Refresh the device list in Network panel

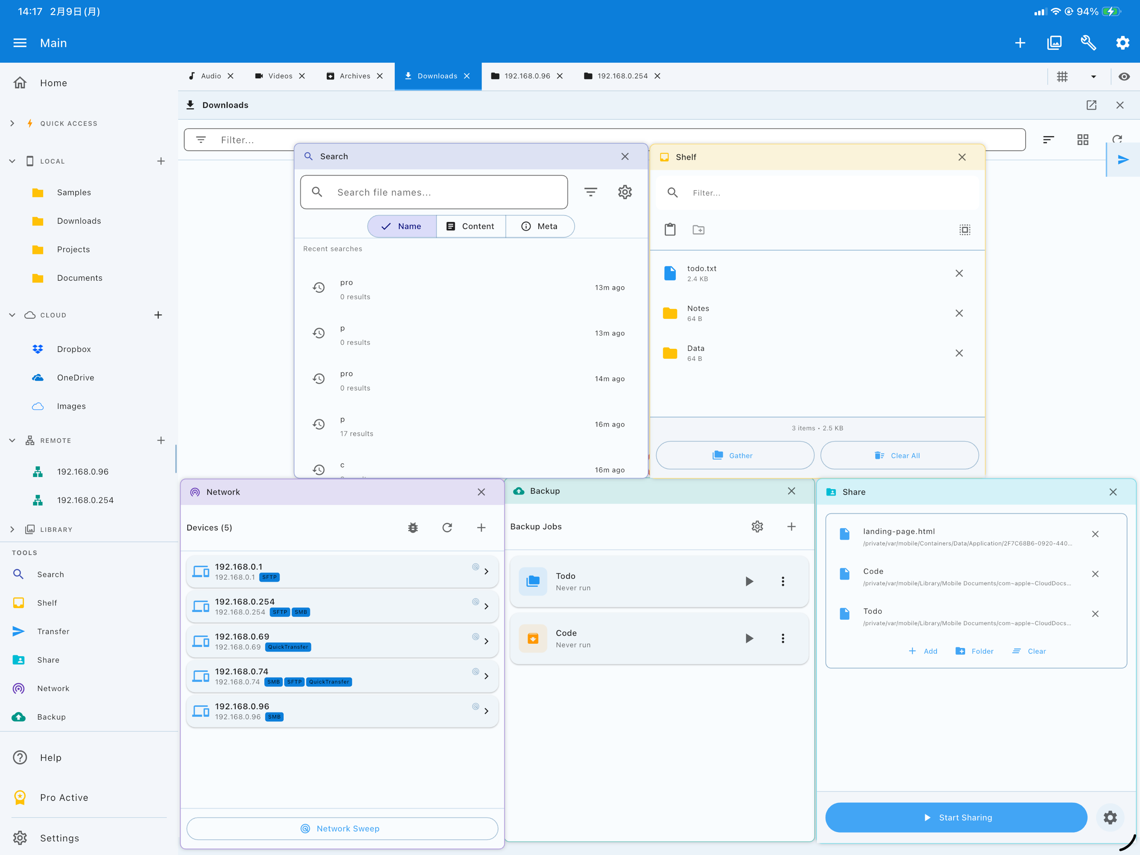(447, 527)
